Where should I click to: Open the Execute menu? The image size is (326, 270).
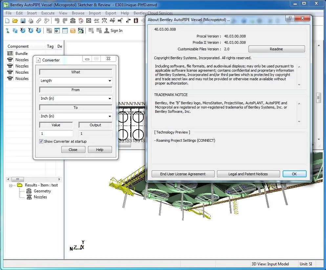click(x=48, y=13)
